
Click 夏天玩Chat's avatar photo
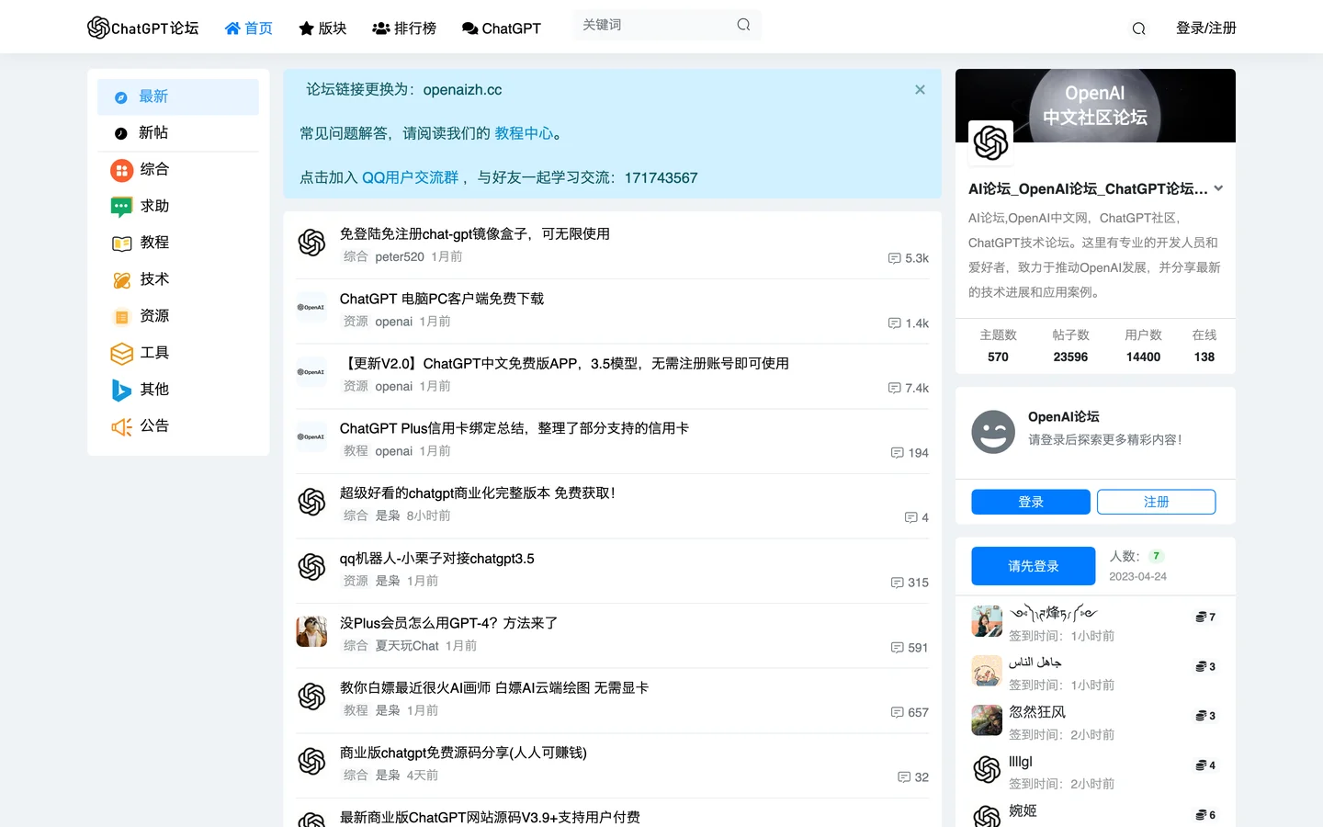tap(311, 631)
